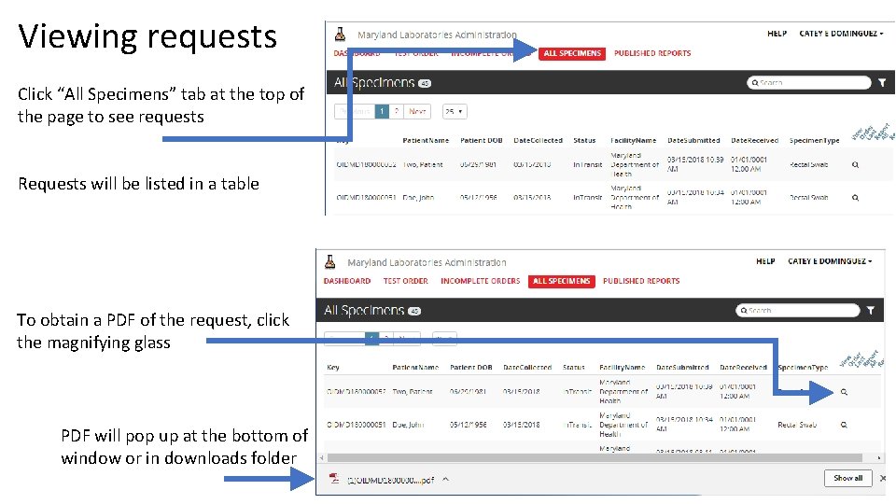The width and height of the screenshot is (896, 504).
Task: Click Next page button in upper screenshot
Action: tap(417, 111)
